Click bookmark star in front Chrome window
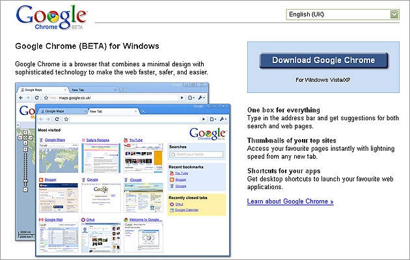 (66, 119)
